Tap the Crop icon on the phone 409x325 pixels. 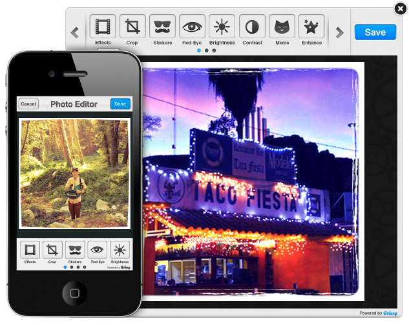(x=52, y=250)
